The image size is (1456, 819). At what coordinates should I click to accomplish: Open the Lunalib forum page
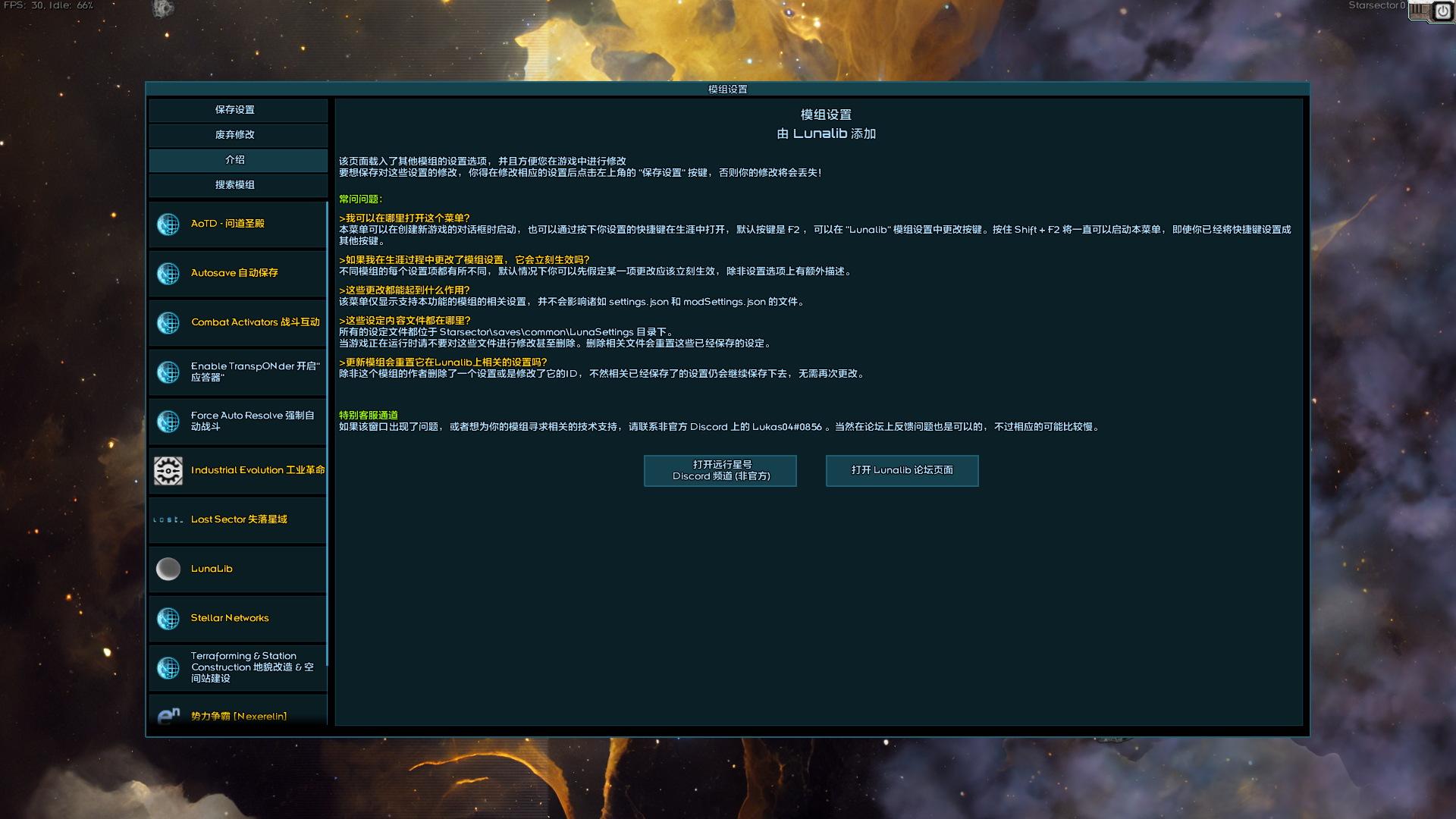point(902,470)
